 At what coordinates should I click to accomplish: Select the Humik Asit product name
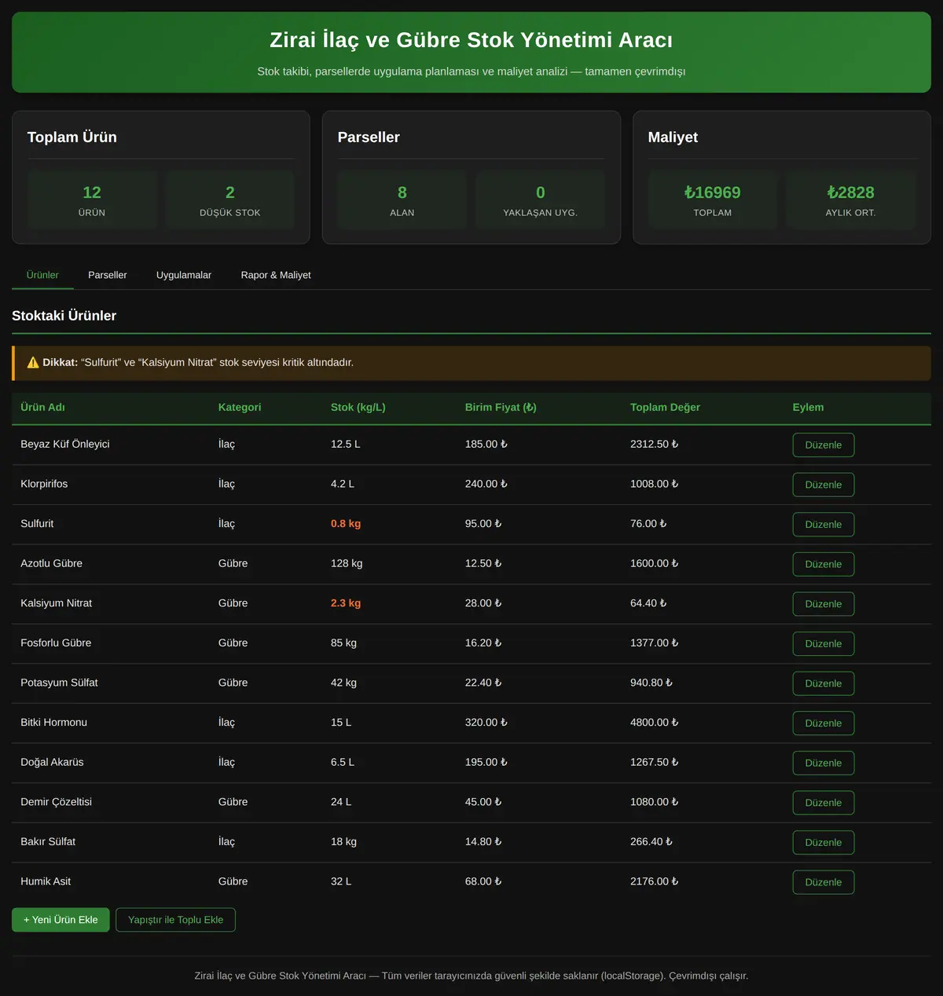pos(46,881)
